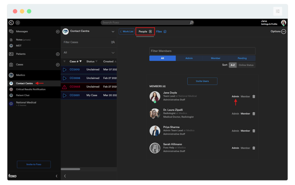
Task: Go back to Work List tab
Action: (126, 31)
